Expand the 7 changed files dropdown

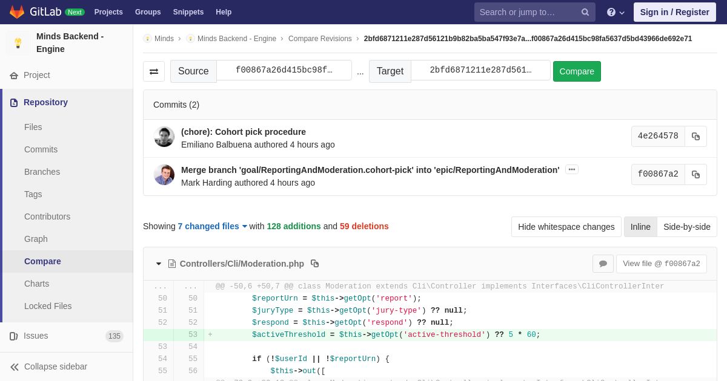pos(212,226)
